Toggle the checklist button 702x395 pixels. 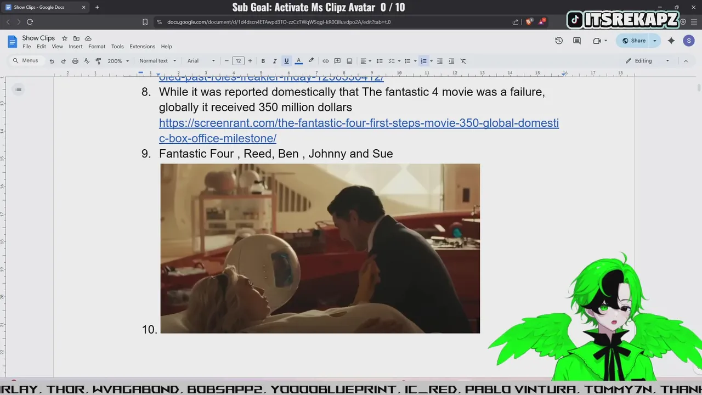tap(392, 61)
